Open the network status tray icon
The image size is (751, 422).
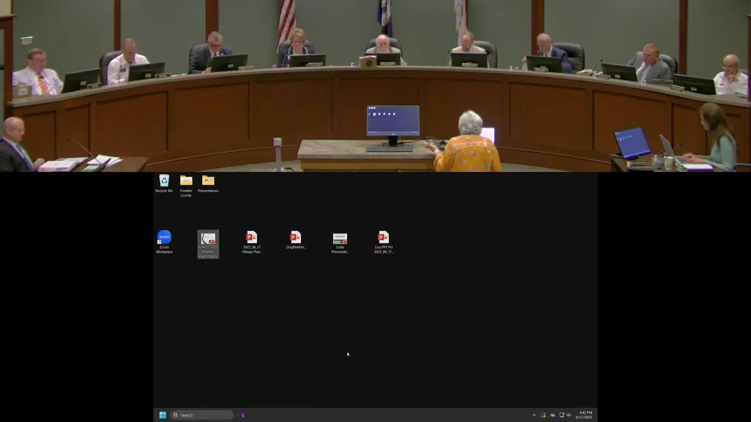point(562,415)
